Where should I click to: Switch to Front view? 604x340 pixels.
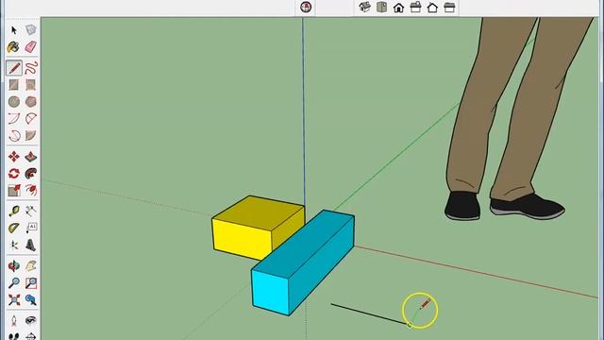(x=398, y=7)
